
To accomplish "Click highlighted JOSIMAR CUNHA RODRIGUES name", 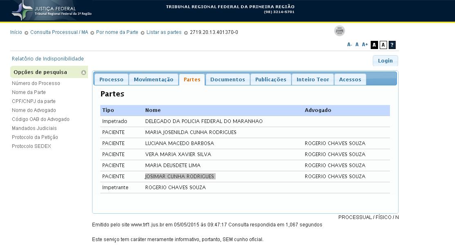I will (x=180, y=176).
